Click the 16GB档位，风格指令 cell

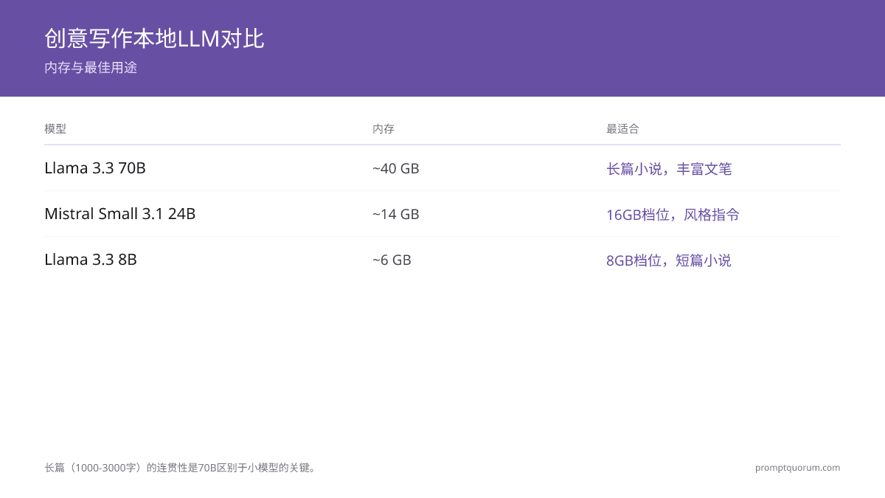click(673, 215)
